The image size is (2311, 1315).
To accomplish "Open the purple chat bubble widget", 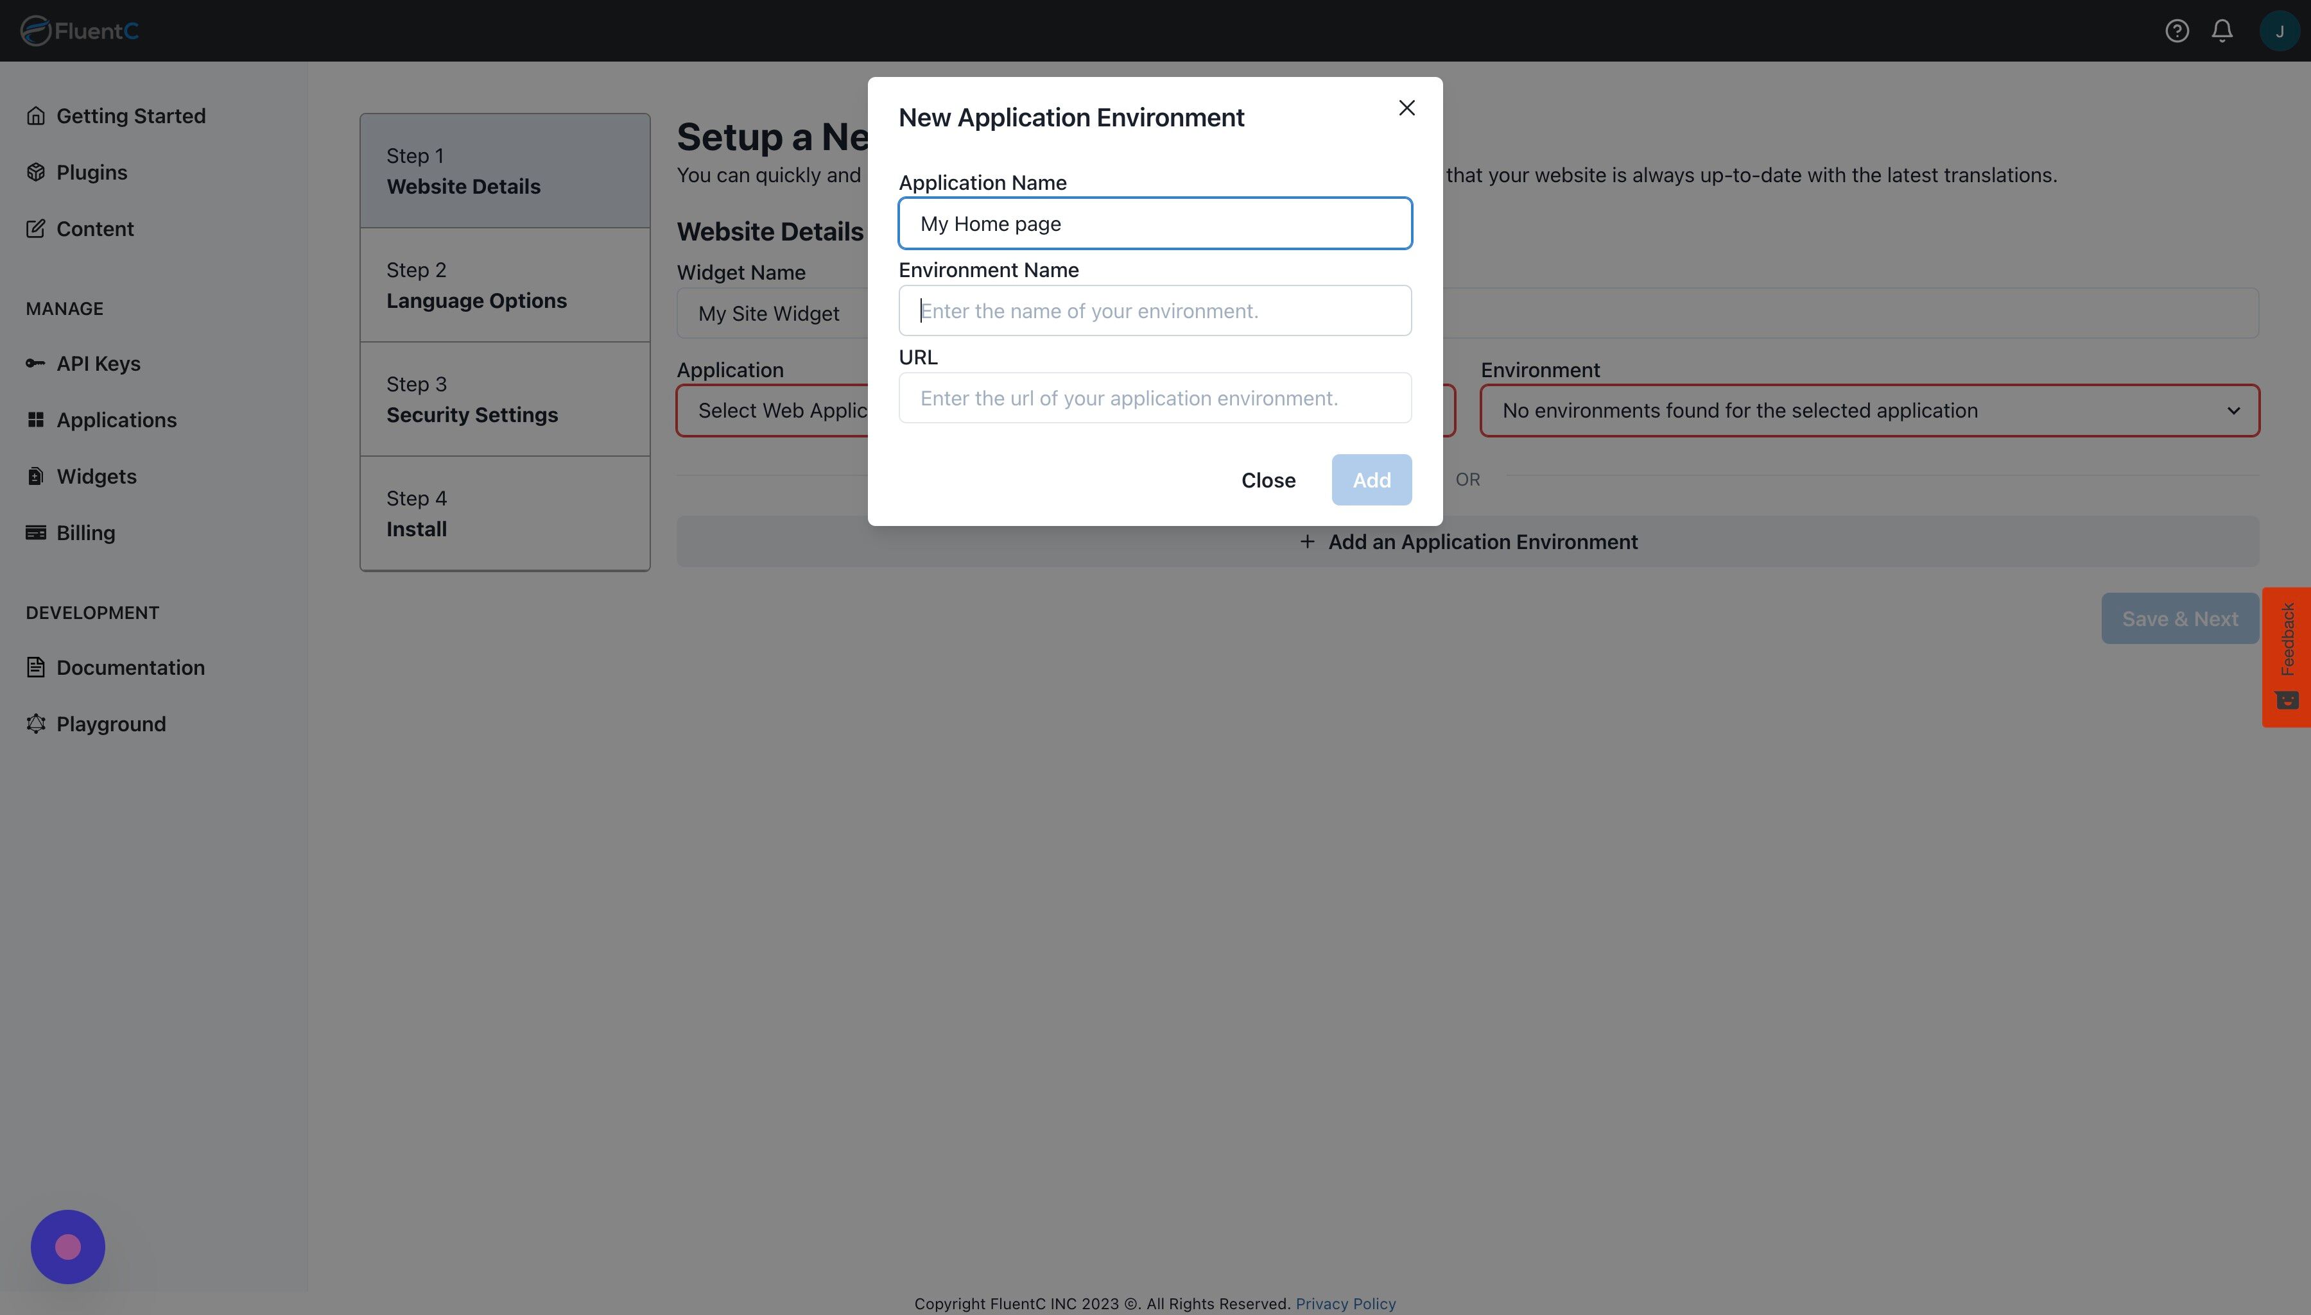I will [x=68, y=1246].
